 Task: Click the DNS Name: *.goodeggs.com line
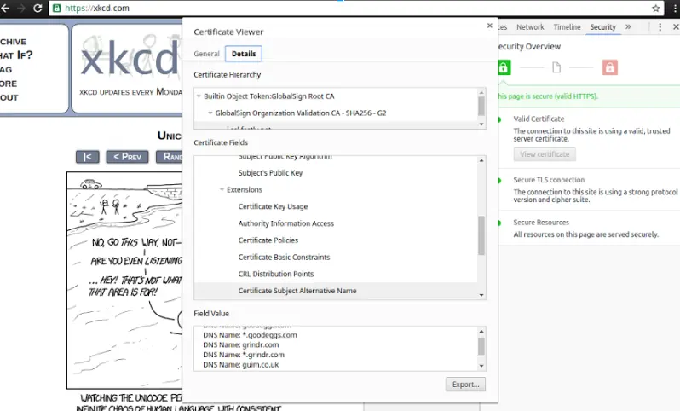[250, 335]
